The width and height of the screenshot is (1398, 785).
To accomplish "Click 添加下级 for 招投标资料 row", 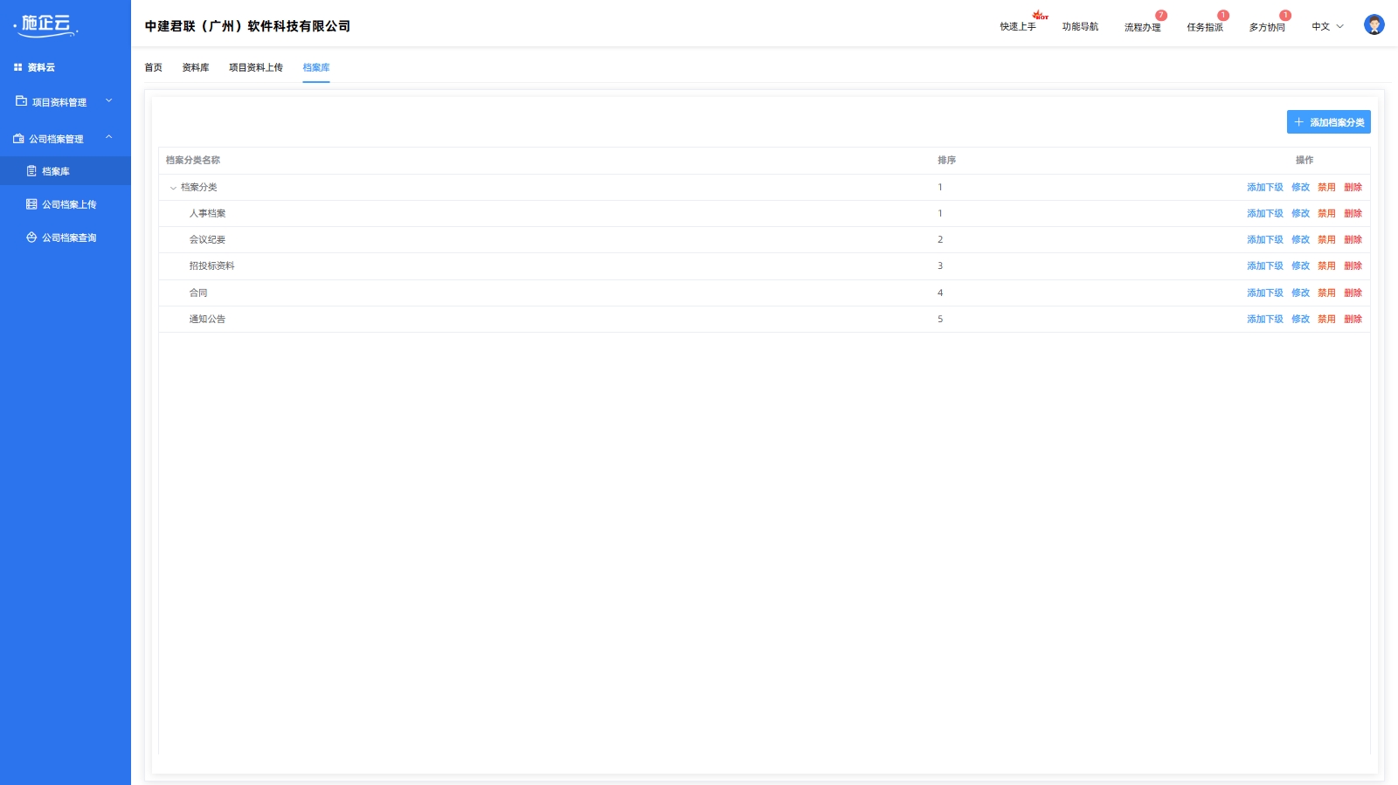I will tap(1265, 265).
